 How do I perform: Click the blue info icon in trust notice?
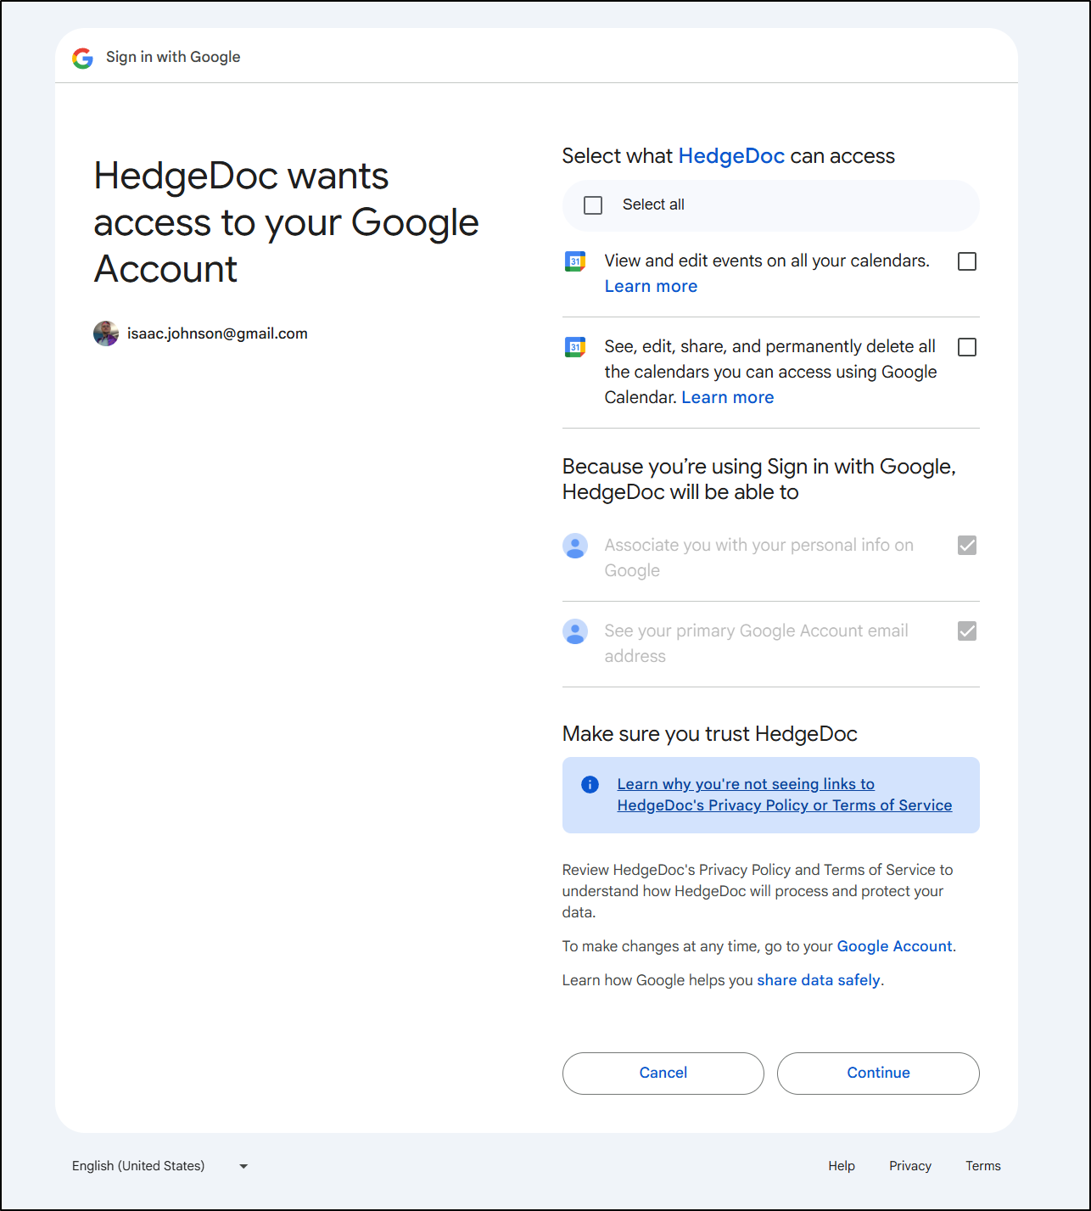click(x=590, y=784)
